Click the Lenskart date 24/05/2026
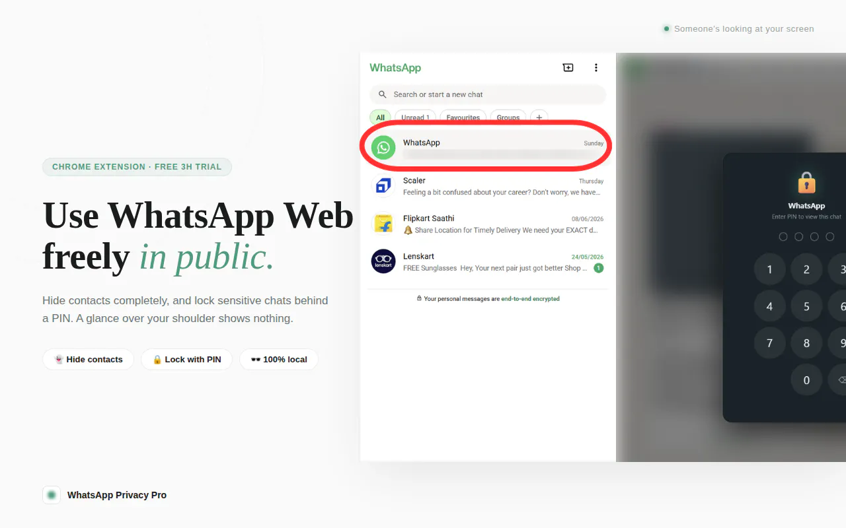The width and height of the screenshot is (846, 528). tap(588, 257)
